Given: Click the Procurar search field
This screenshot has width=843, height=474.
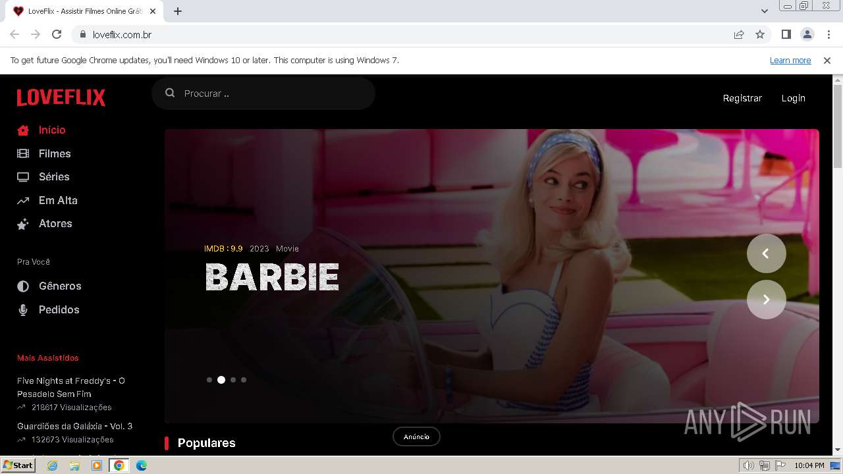Looking at the screenshot, I should coord(263,93).
